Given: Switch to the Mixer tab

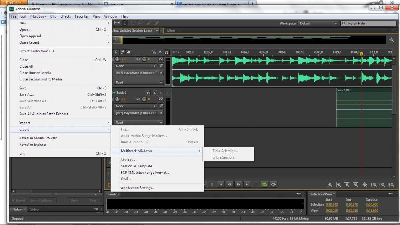Looking at the screenshot, I should (x=171, y=30).
